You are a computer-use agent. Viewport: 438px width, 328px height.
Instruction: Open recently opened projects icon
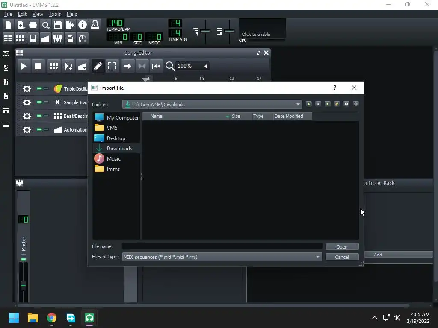[45, 25]
